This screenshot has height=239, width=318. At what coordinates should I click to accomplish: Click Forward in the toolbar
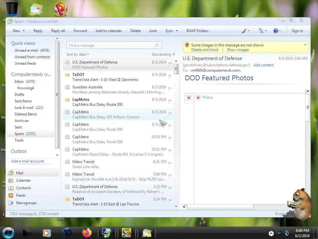click(x=80, y=31)
